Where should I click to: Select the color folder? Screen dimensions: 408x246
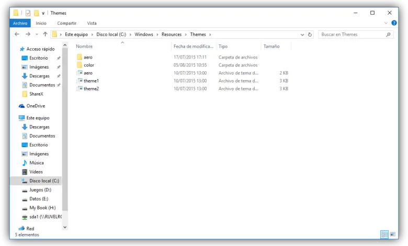click(89, 65)
